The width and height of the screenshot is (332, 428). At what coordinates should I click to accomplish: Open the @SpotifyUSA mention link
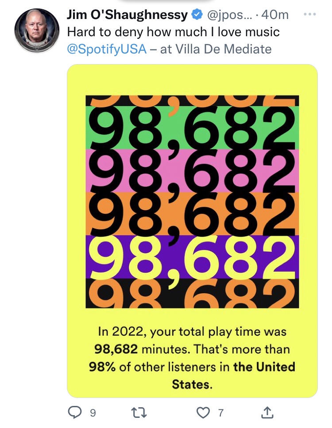point(106,49)
